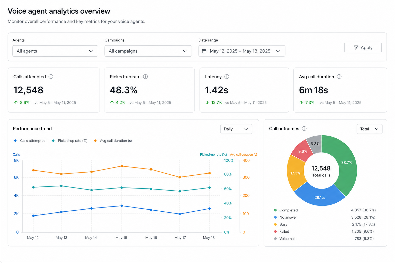Open the Daily interval dropdown

pos(236,129)
